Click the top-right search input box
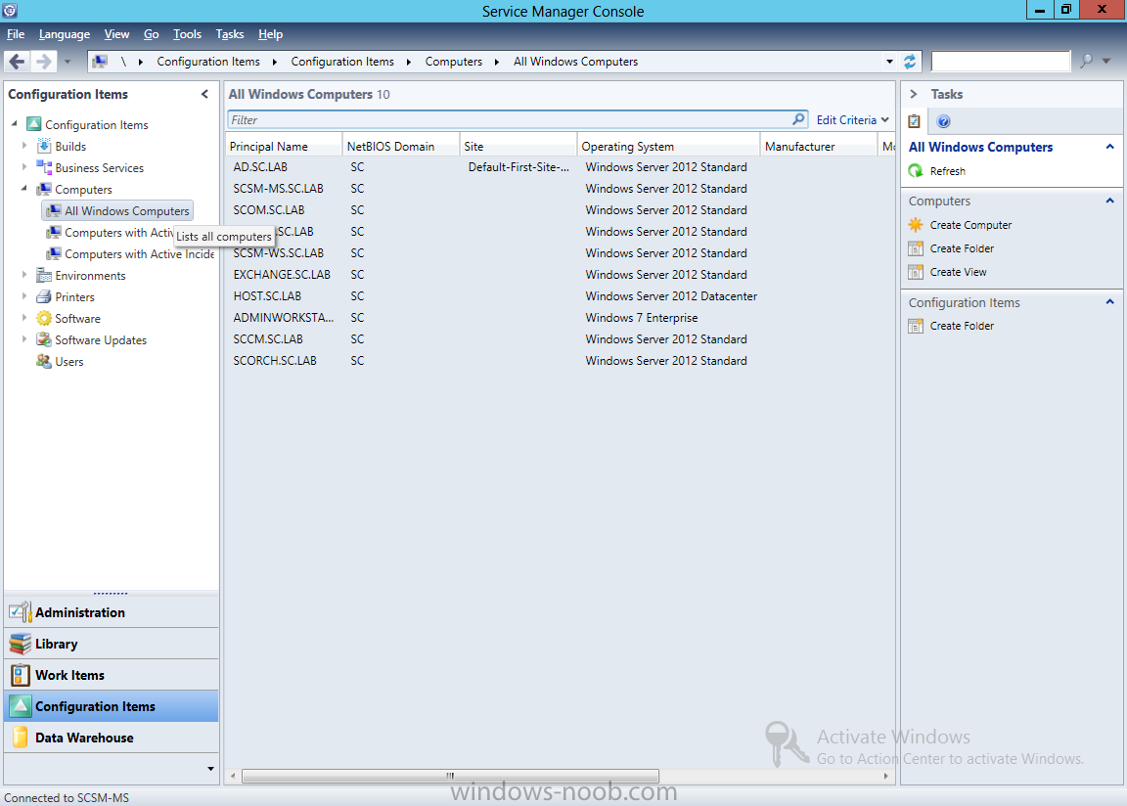This screenshot has width=1127, height=806. click(x=1001, y=61)
